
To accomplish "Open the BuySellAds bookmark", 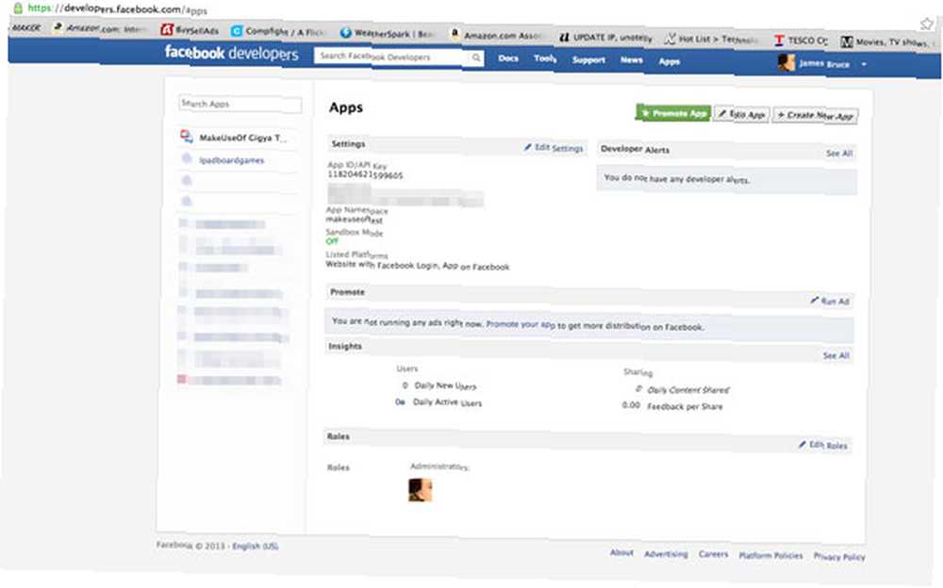I will pyautogui.click(x=190, y=29).
